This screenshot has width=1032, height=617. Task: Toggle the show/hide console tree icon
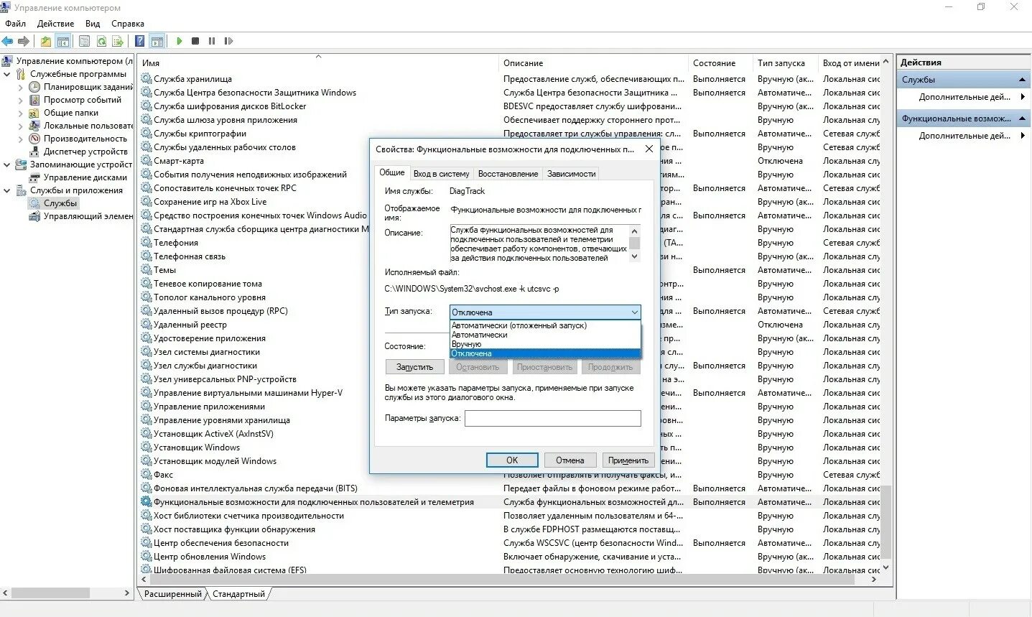coord(63,41)
